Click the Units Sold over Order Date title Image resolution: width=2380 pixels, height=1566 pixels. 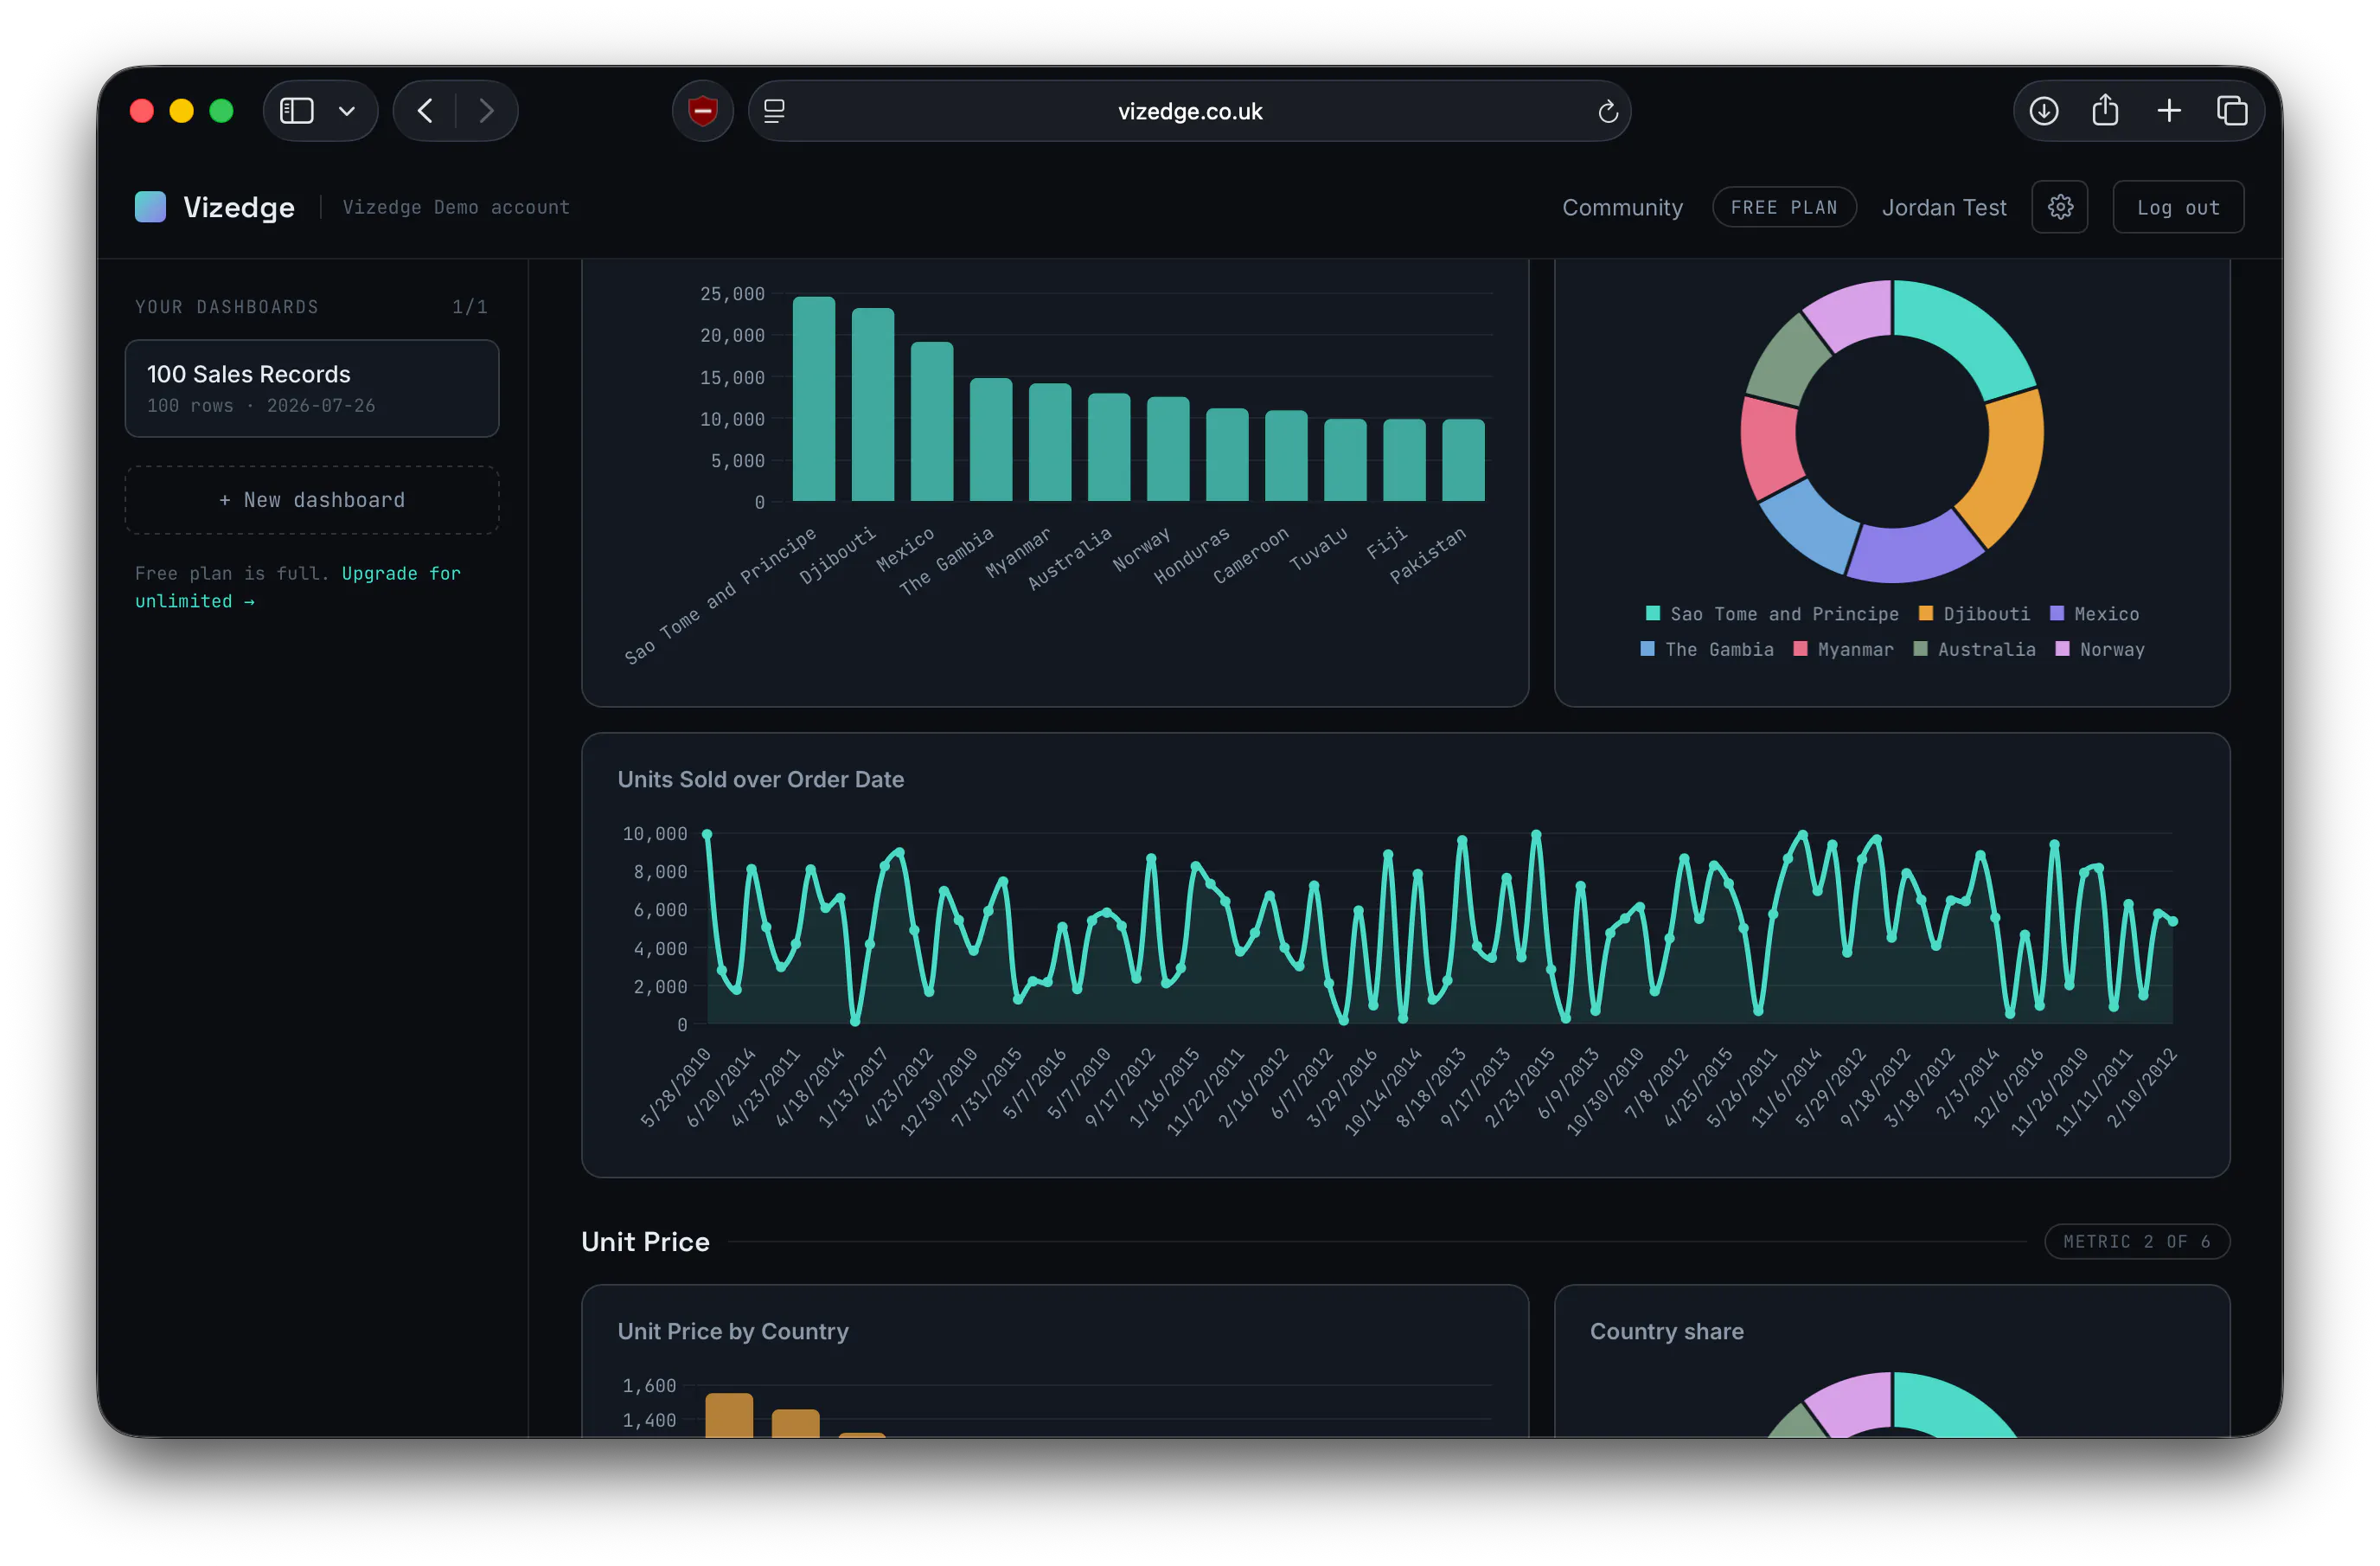click(x=760, y=780)
